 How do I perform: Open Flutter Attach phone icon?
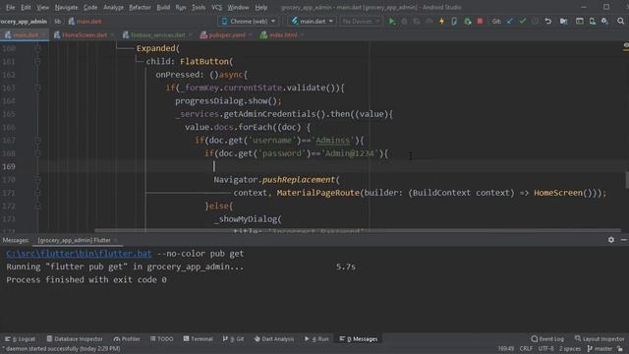pos(454,22)
